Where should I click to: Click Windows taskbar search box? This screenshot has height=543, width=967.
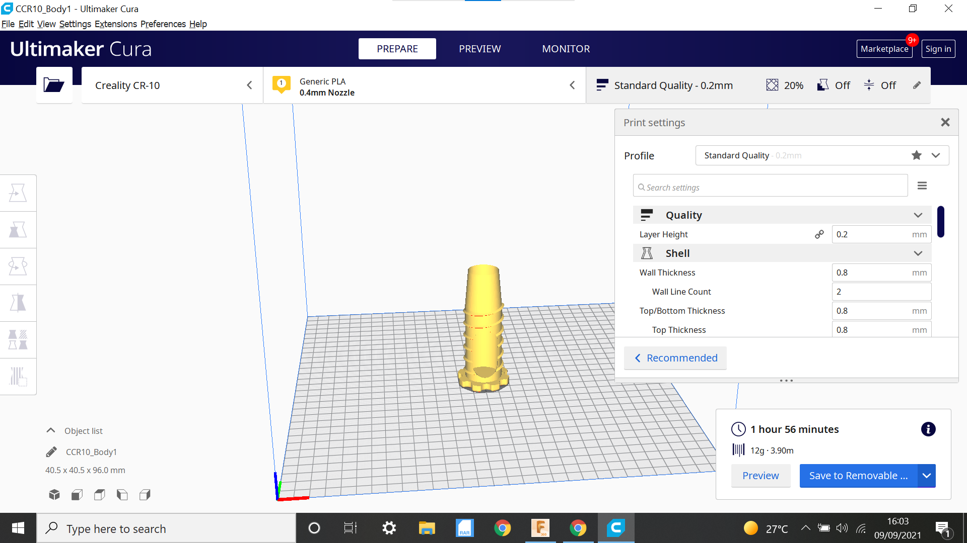[166, 528]
